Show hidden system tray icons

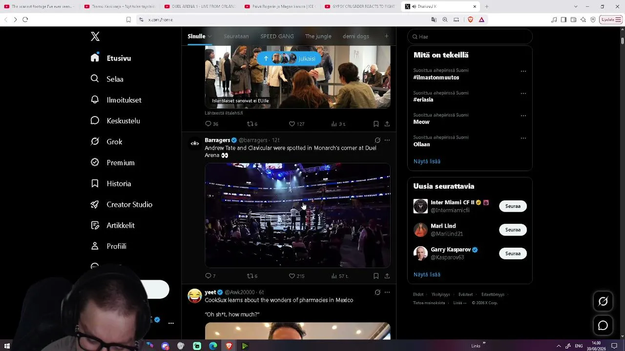559,346
